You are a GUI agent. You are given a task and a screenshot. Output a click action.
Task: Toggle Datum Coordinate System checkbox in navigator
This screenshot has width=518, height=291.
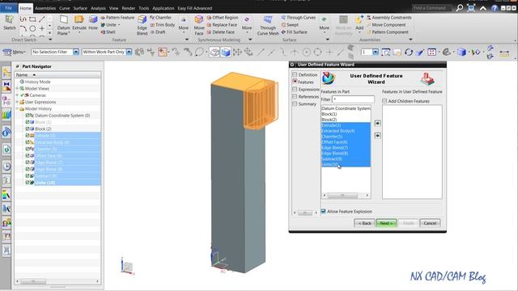pos(28,116)
